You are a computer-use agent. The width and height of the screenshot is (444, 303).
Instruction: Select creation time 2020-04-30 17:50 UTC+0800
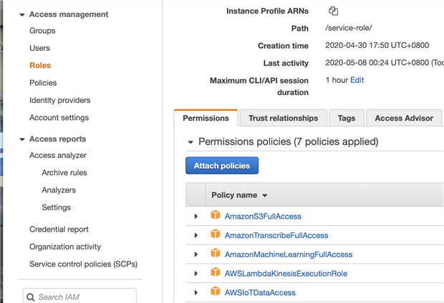point(377,45)
